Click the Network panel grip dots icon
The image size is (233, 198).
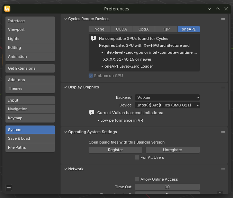(x=223, y=169)
